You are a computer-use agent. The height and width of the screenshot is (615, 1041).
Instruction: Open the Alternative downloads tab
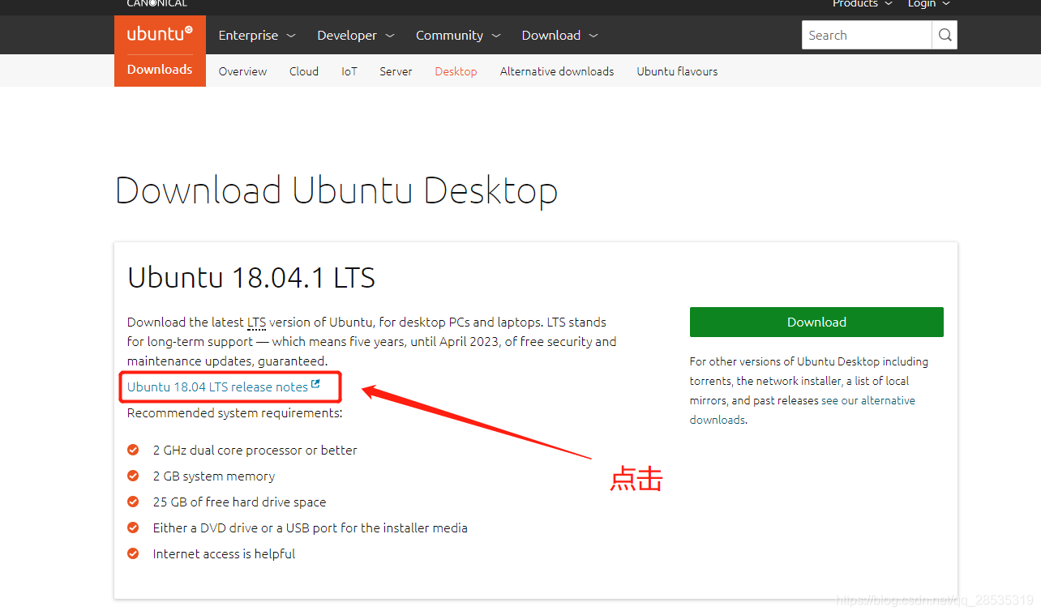pyautogui.click(x=557, y=71)
